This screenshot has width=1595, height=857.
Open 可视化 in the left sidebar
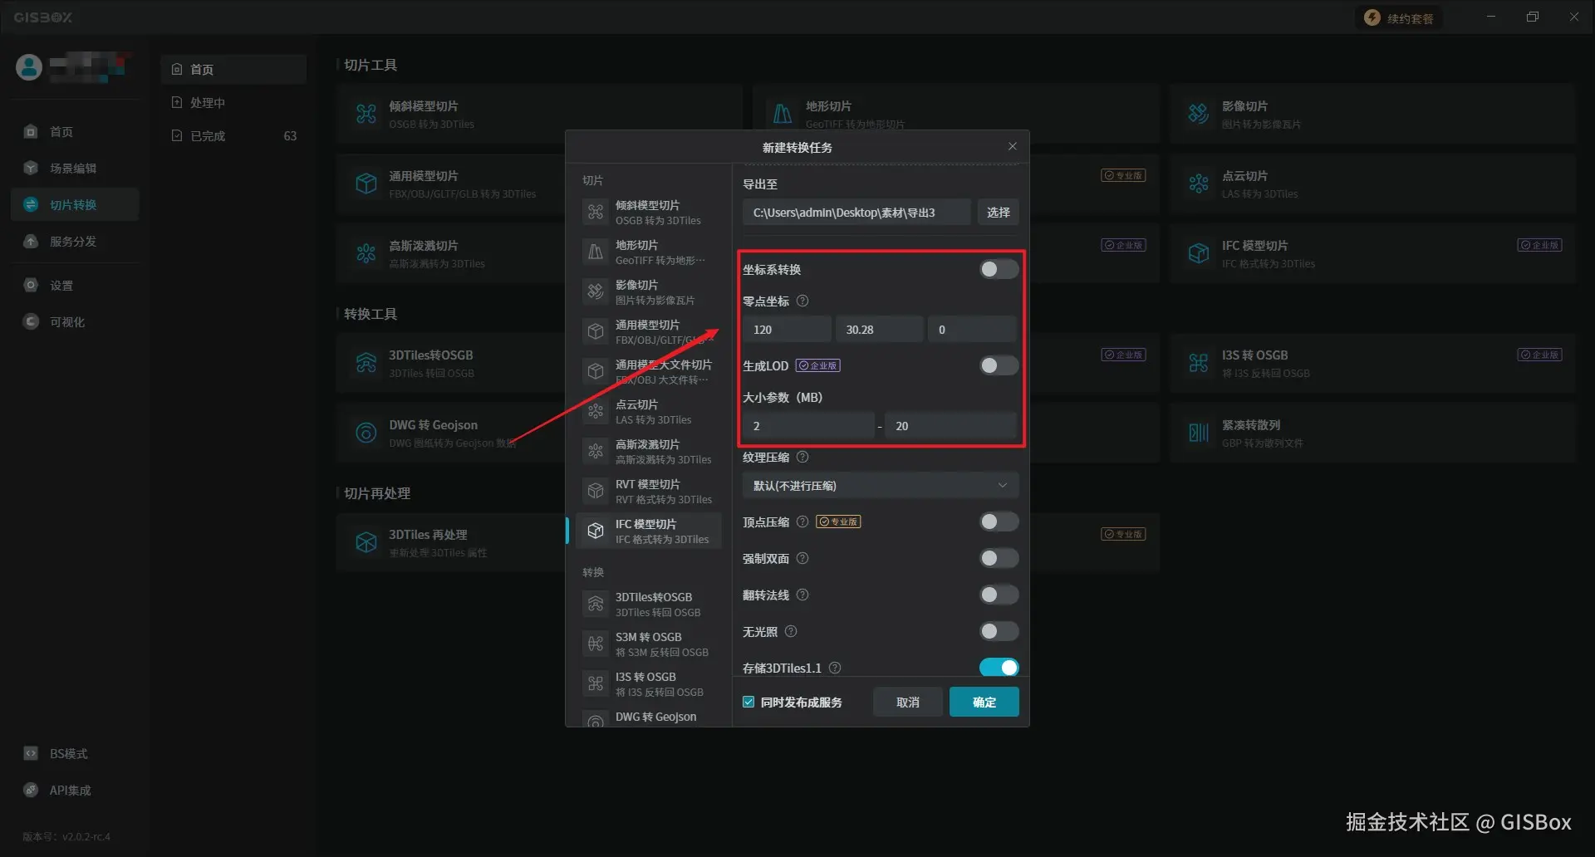pos(75,321)
